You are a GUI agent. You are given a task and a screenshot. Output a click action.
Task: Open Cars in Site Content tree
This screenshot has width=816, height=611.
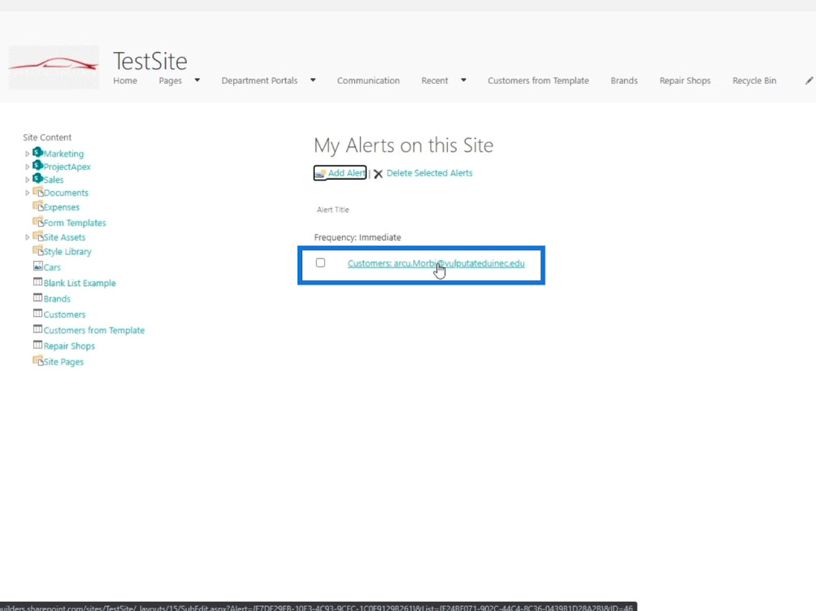tap(52, 267)
